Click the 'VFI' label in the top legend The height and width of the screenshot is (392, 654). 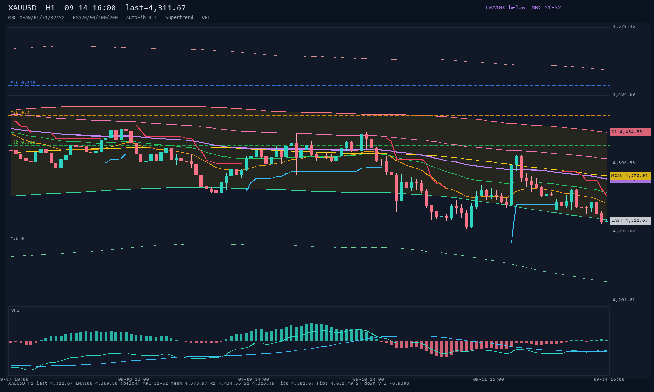coord(206,18)
